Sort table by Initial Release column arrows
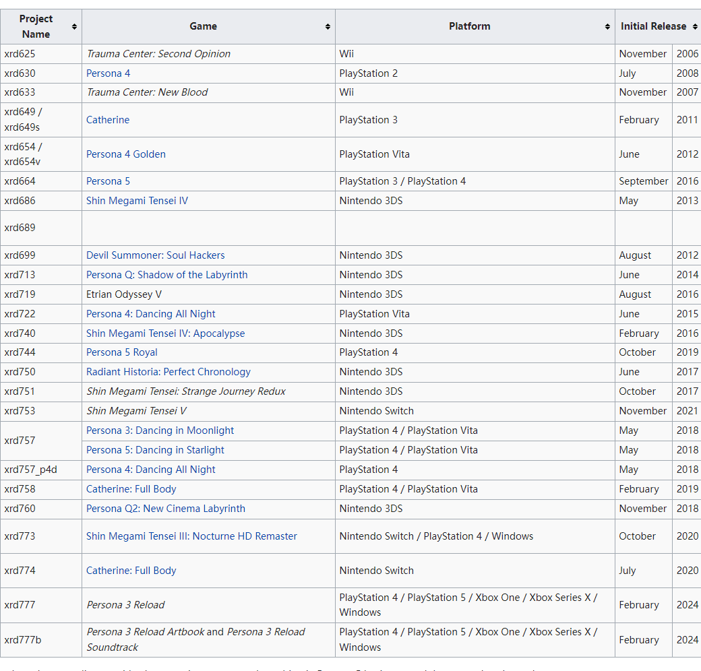Image resolution: width=701 pixels, height=671 pixels. point(695,27)
